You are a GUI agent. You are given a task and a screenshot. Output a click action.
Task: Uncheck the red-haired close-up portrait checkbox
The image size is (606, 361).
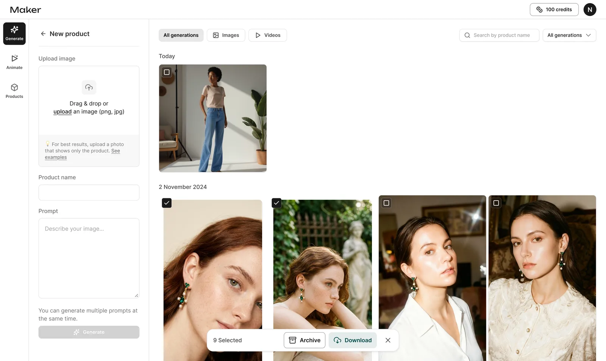[x=167, y=203]
